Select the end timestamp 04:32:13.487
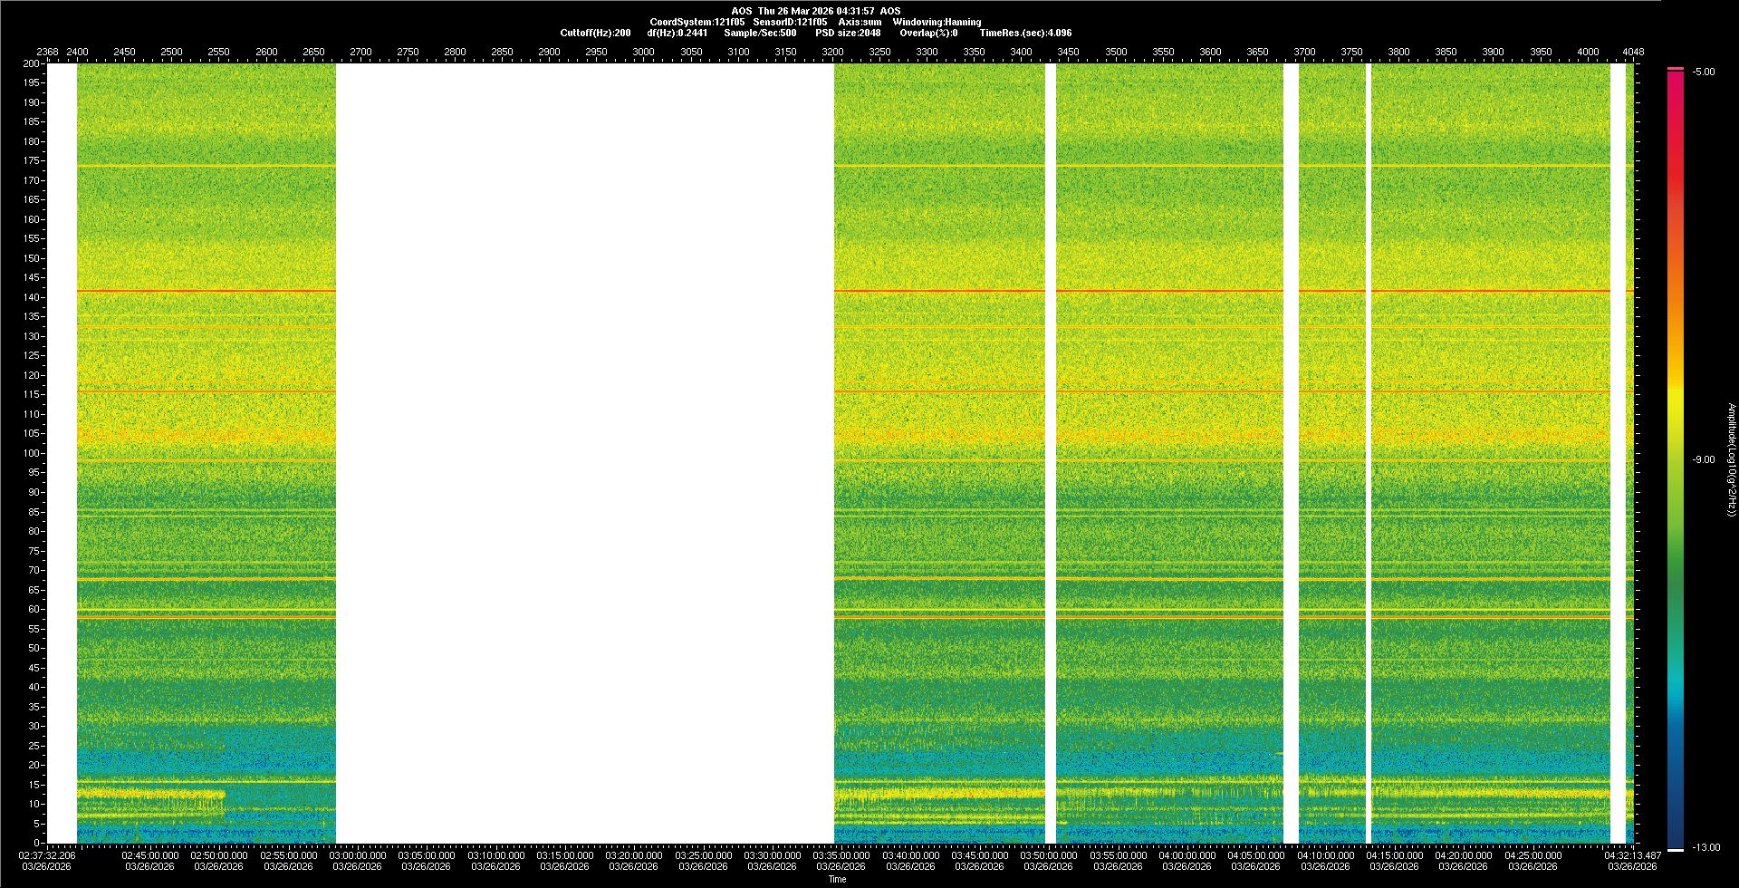This screenshot has height=888, width=1739. coord(1632,855)
